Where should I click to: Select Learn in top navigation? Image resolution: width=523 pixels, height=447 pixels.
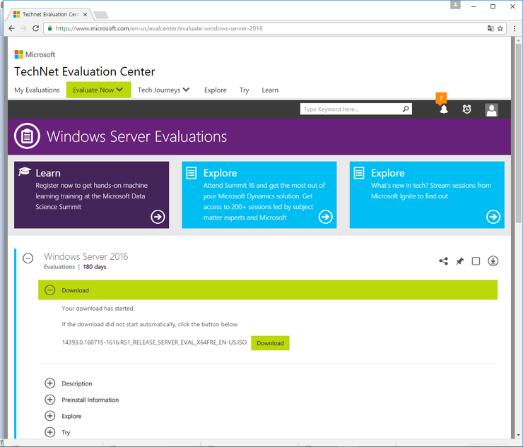tap(270, 90)
